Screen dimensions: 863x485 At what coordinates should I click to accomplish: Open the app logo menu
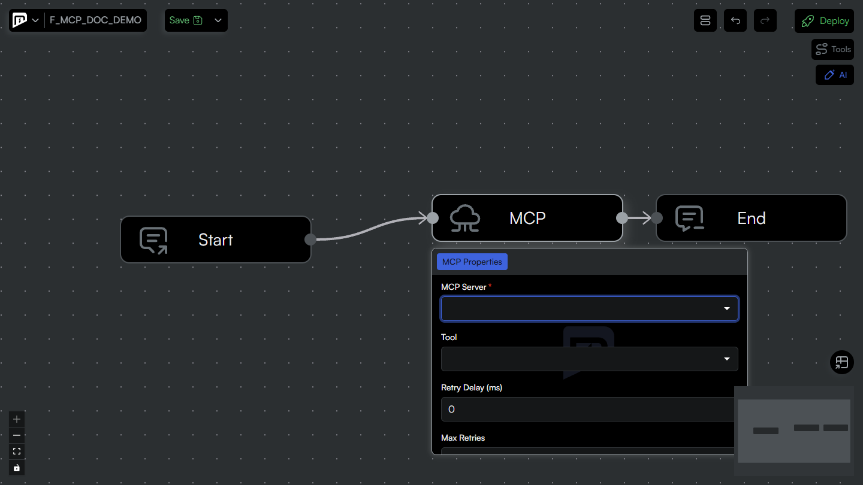click(20, 20)
